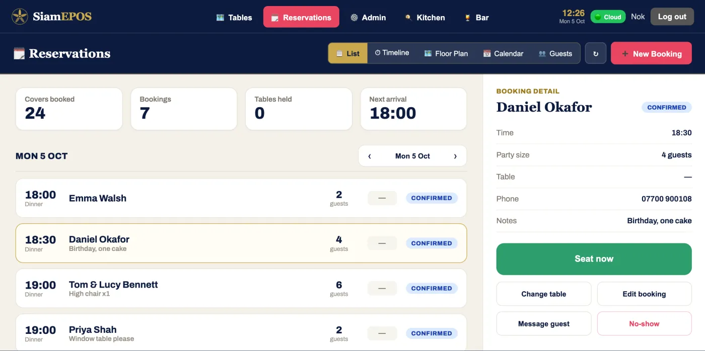Switch to Guests view
Viewport: 705px width, 351px height.
click(555, 53)
